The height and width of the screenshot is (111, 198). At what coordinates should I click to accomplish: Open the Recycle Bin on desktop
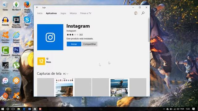coord(5,6)
